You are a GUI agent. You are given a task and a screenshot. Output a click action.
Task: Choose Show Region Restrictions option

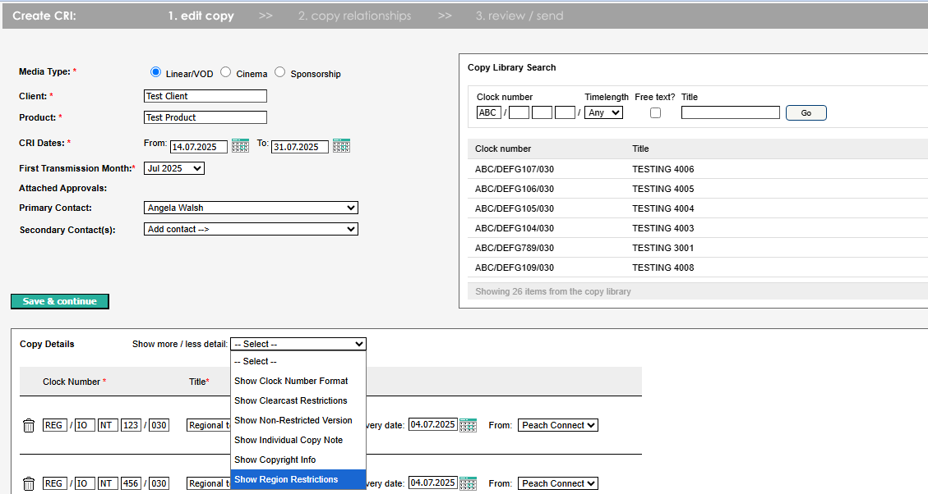pyautogui.click(x=298, y=479)
